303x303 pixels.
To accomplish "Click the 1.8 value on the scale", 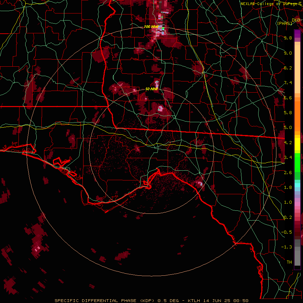I will click(288, 188).
